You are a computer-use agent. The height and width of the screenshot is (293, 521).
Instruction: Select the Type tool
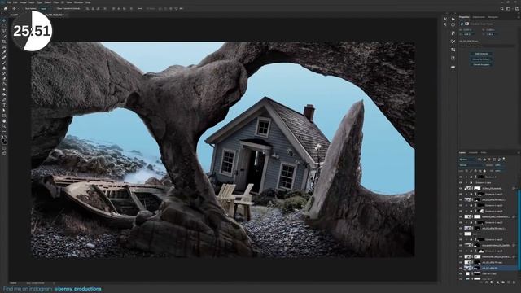point(3,105)
